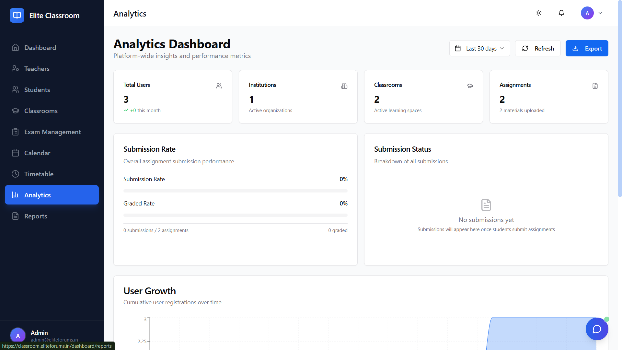Screen dimensions: 622x350
Task: Toggle the light/dark theme sun icon
Action: (538, 13)
